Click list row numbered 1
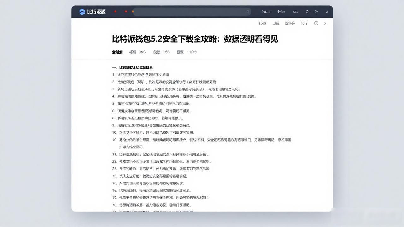The image size is (404, 227). click(x=140, y=75)
